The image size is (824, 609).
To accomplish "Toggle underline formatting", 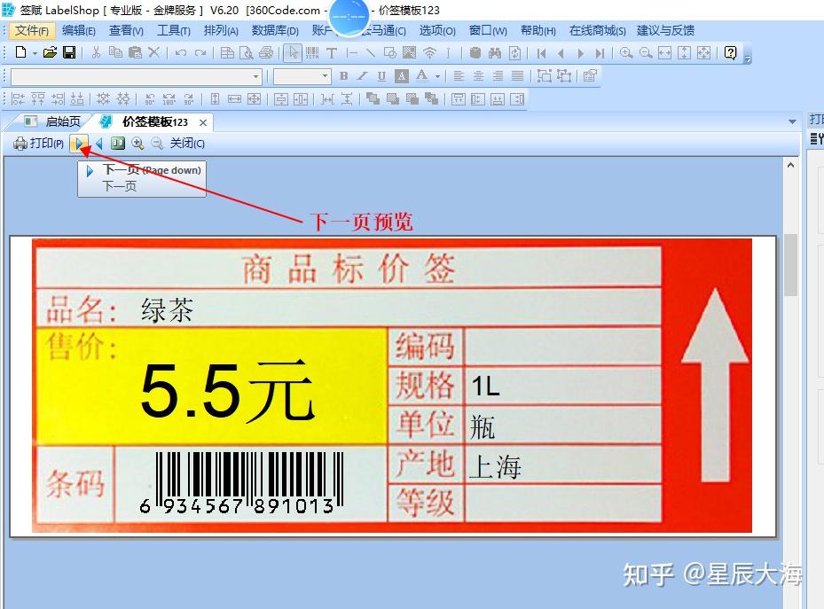I will pyautogui.click(x=381, y=76).
